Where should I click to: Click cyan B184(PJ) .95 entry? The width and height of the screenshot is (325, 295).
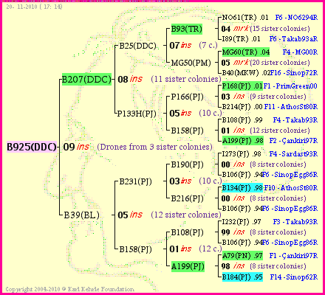(242, 277)
